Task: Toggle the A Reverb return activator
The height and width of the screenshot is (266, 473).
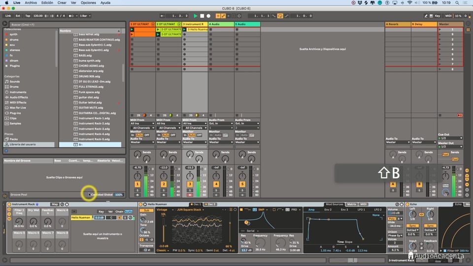Action: coord(393,184)
